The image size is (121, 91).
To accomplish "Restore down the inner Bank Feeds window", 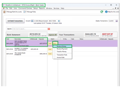I will click(x=115, y=8).
